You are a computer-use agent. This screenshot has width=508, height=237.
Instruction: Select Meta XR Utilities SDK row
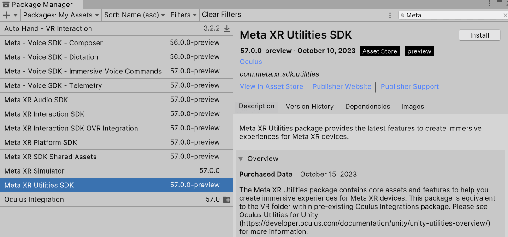click(x=116, y=185)
